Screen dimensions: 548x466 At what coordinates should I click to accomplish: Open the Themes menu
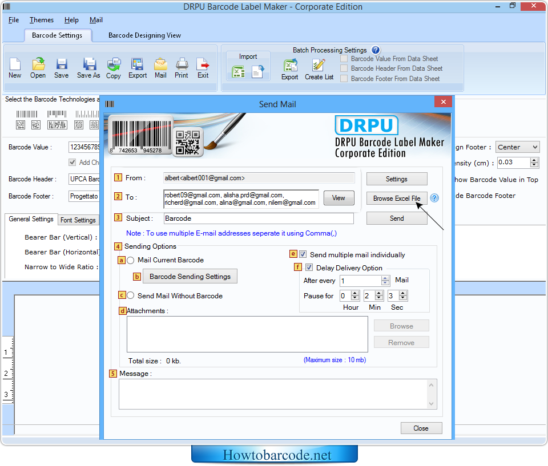[42, 20]
